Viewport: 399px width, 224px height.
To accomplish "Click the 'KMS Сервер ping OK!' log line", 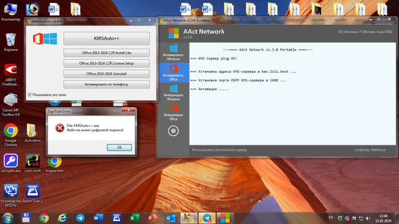I will [213, 58].
